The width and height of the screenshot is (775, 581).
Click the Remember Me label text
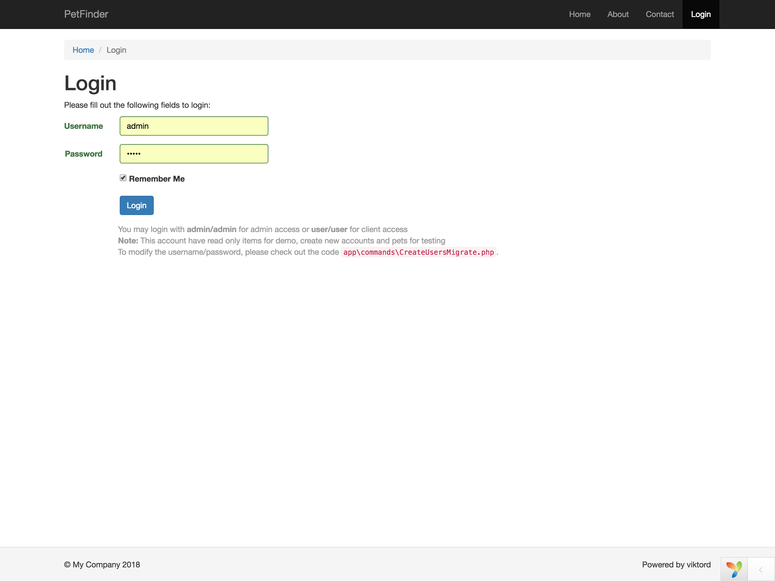[x=157, y=179]
